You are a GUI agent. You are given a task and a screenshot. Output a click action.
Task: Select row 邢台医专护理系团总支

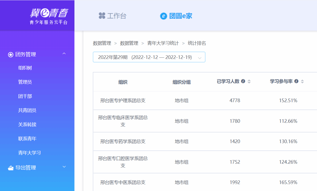pos(205,101)
